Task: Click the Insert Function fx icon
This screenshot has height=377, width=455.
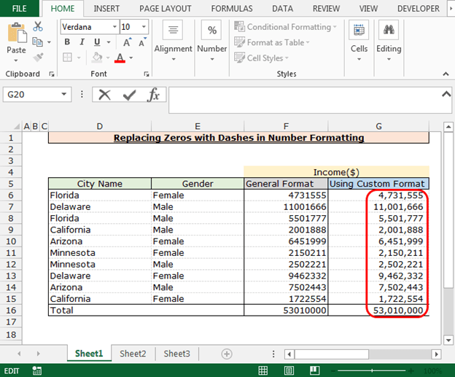Action: click(x=153, y=95)
